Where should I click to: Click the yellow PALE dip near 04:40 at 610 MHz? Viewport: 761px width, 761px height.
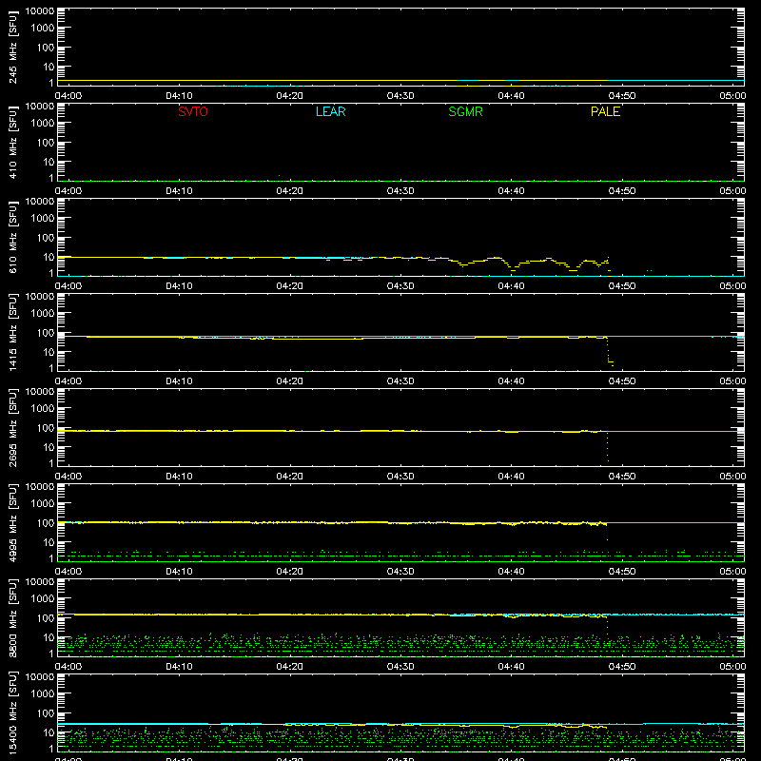click(x=512, y=267)
